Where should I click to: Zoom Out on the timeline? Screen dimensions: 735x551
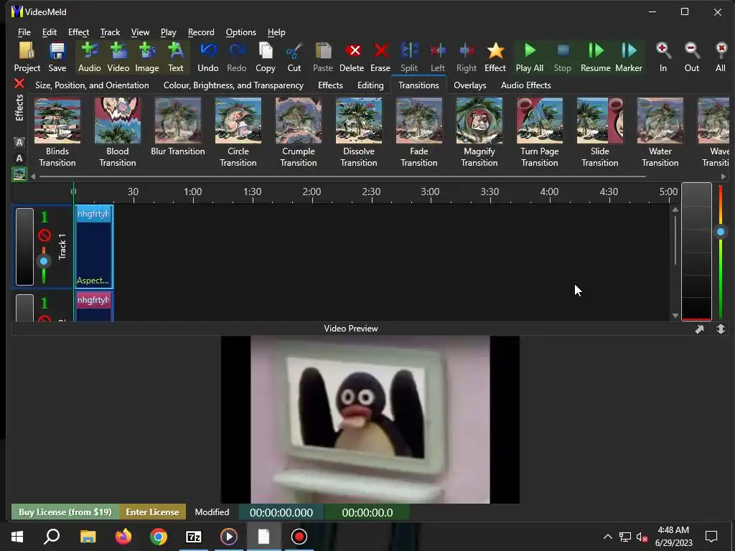click(691, 57)
